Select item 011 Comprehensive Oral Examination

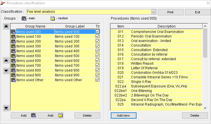156,32
